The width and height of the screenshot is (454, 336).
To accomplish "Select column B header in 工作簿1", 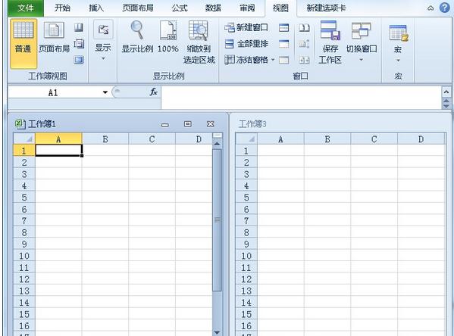I will [x=105, y=139].
